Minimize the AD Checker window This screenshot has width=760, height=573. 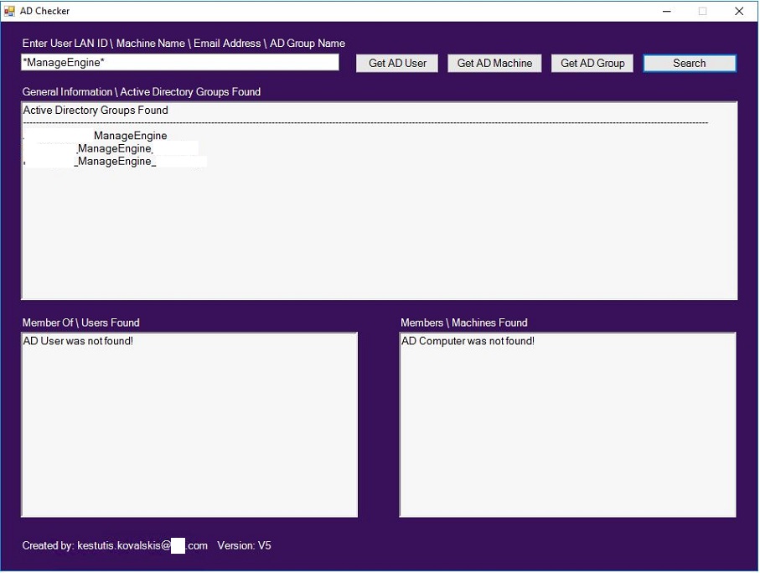667,11
